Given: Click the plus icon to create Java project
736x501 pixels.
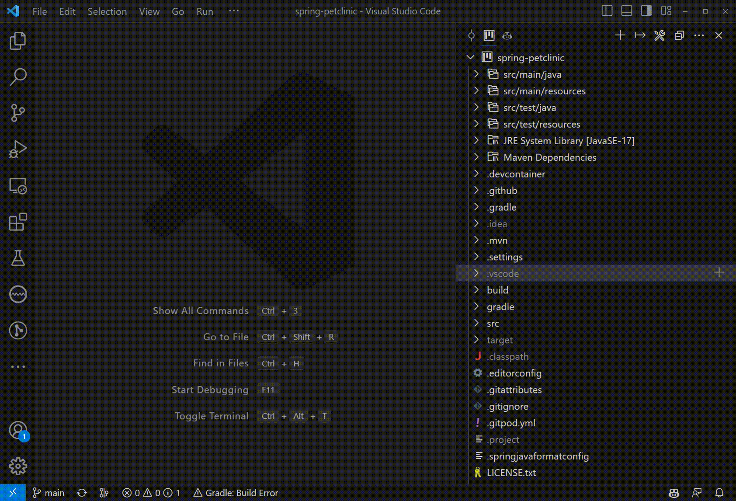Looking at the screenshot, I should point(620,35).
